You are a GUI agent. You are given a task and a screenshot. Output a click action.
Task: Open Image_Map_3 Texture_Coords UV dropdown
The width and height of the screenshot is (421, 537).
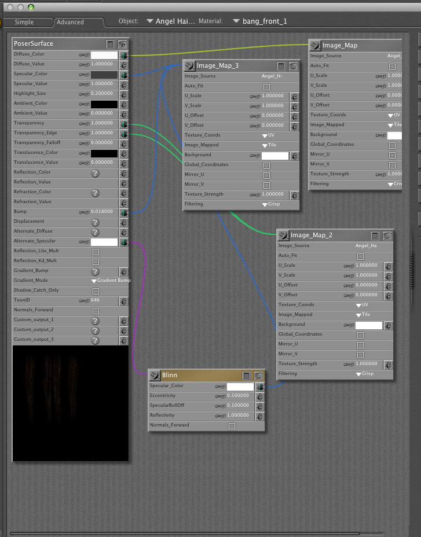pyautogui.click(x=269, y=135)
